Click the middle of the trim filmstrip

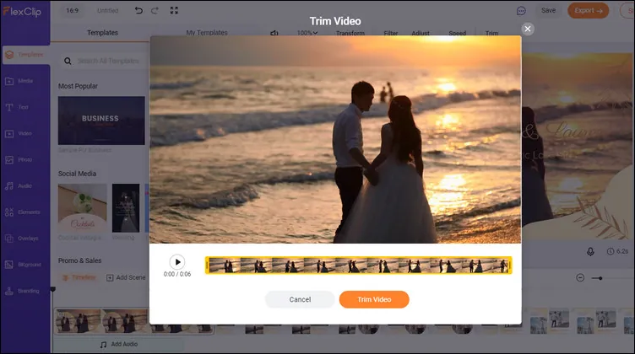tap(358, 265)
